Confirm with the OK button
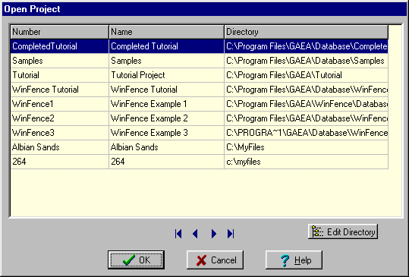Viewport: 409px width, 277px height. point(136,260)
